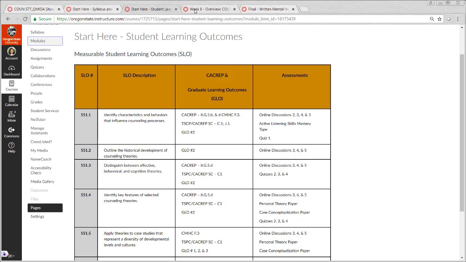The image size is (466, 262).
Task: Open Canvas Commons
Action: [x=11, y=132]
